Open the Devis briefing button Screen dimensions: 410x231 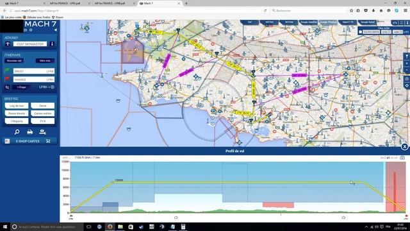pos(43,105)
